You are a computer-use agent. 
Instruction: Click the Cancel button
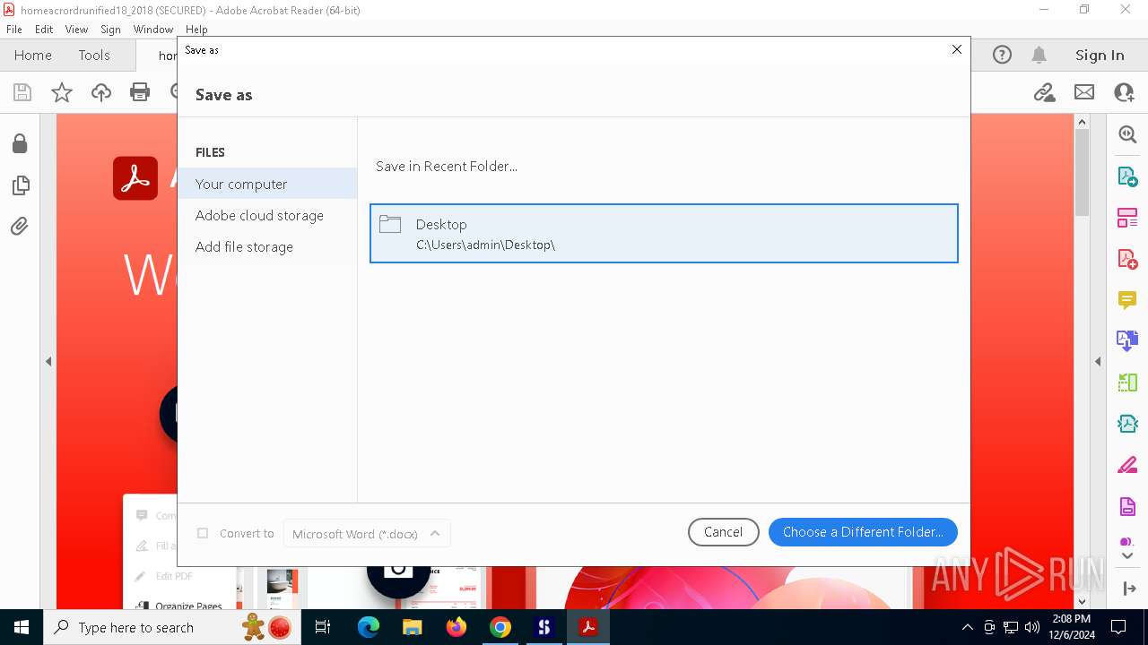(723, 532)
